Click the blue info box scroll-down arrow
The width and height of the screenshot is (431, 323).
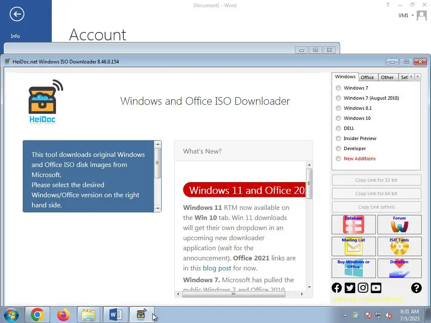point(158,208)
